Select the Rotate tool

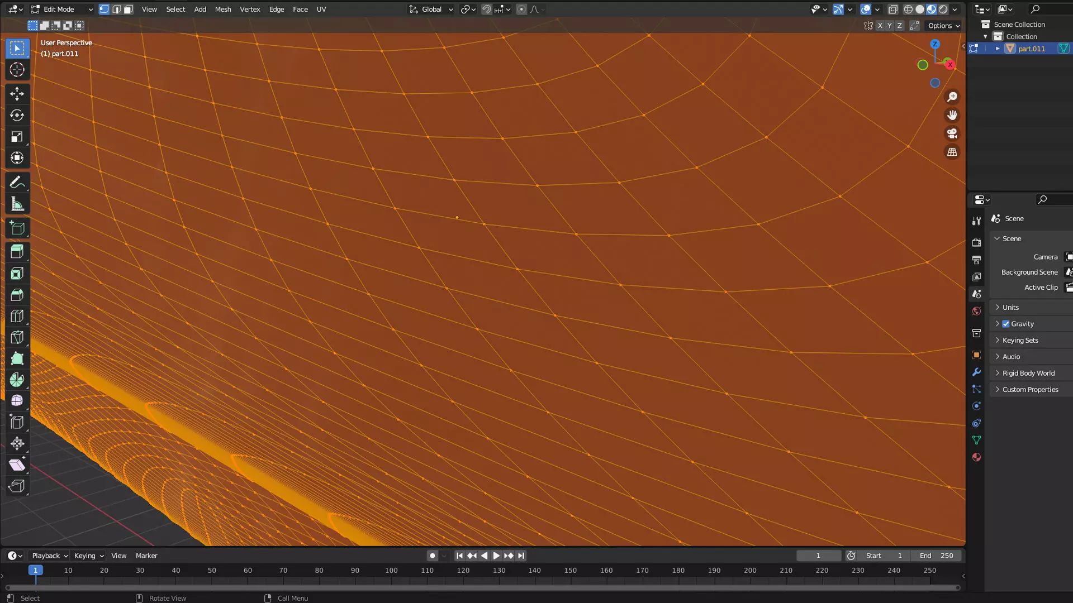(x=17, y=116)
